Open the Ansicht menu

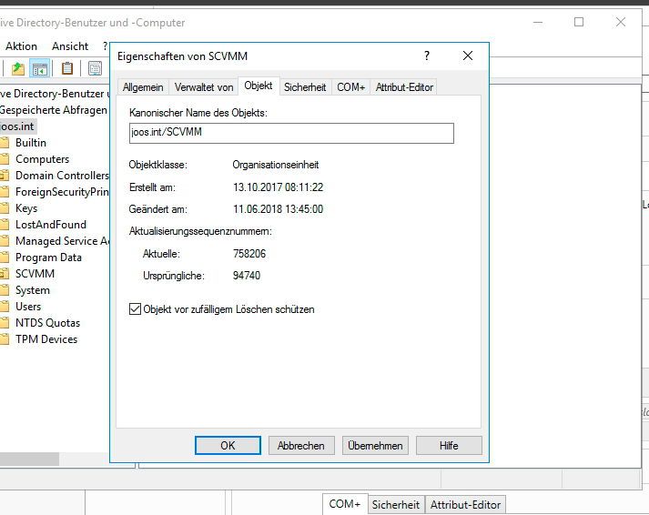tap(70, 46)
